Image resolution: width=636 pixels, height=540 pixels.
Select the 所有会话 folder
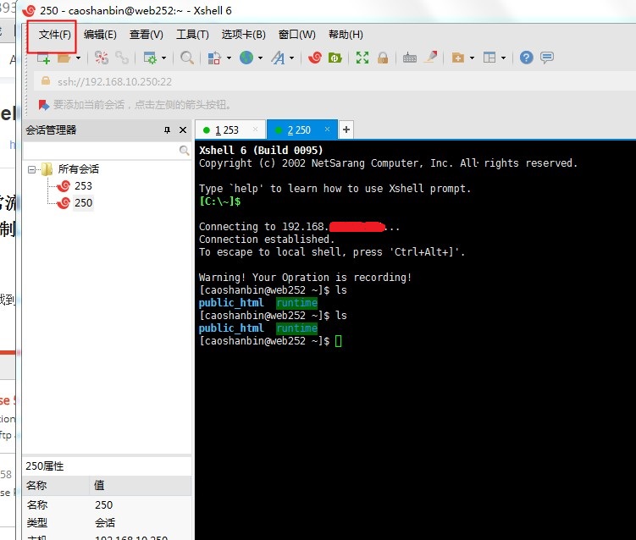click(x=78, y=168)
